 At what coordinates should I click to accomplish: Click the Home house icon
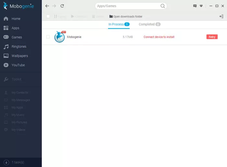click(6, 19)
